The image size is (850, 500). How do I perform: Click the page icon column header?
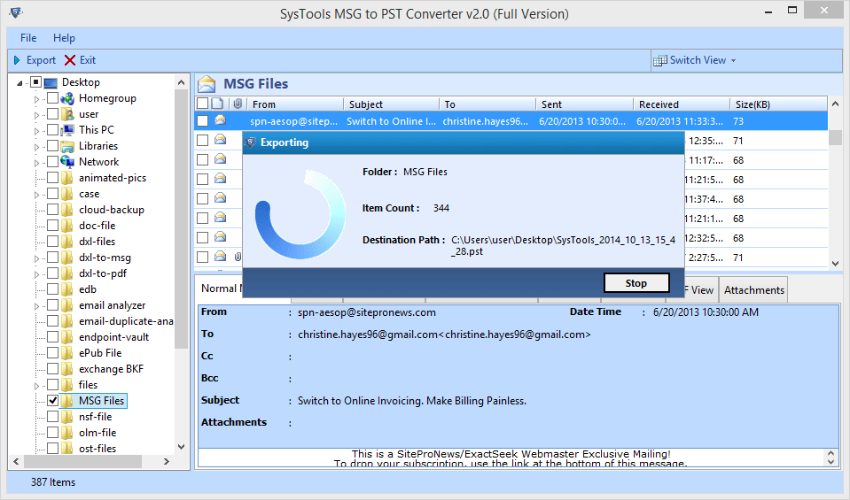217,104
